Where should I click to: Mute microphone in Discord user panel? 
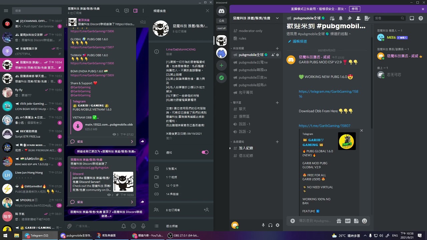(263, 225)
